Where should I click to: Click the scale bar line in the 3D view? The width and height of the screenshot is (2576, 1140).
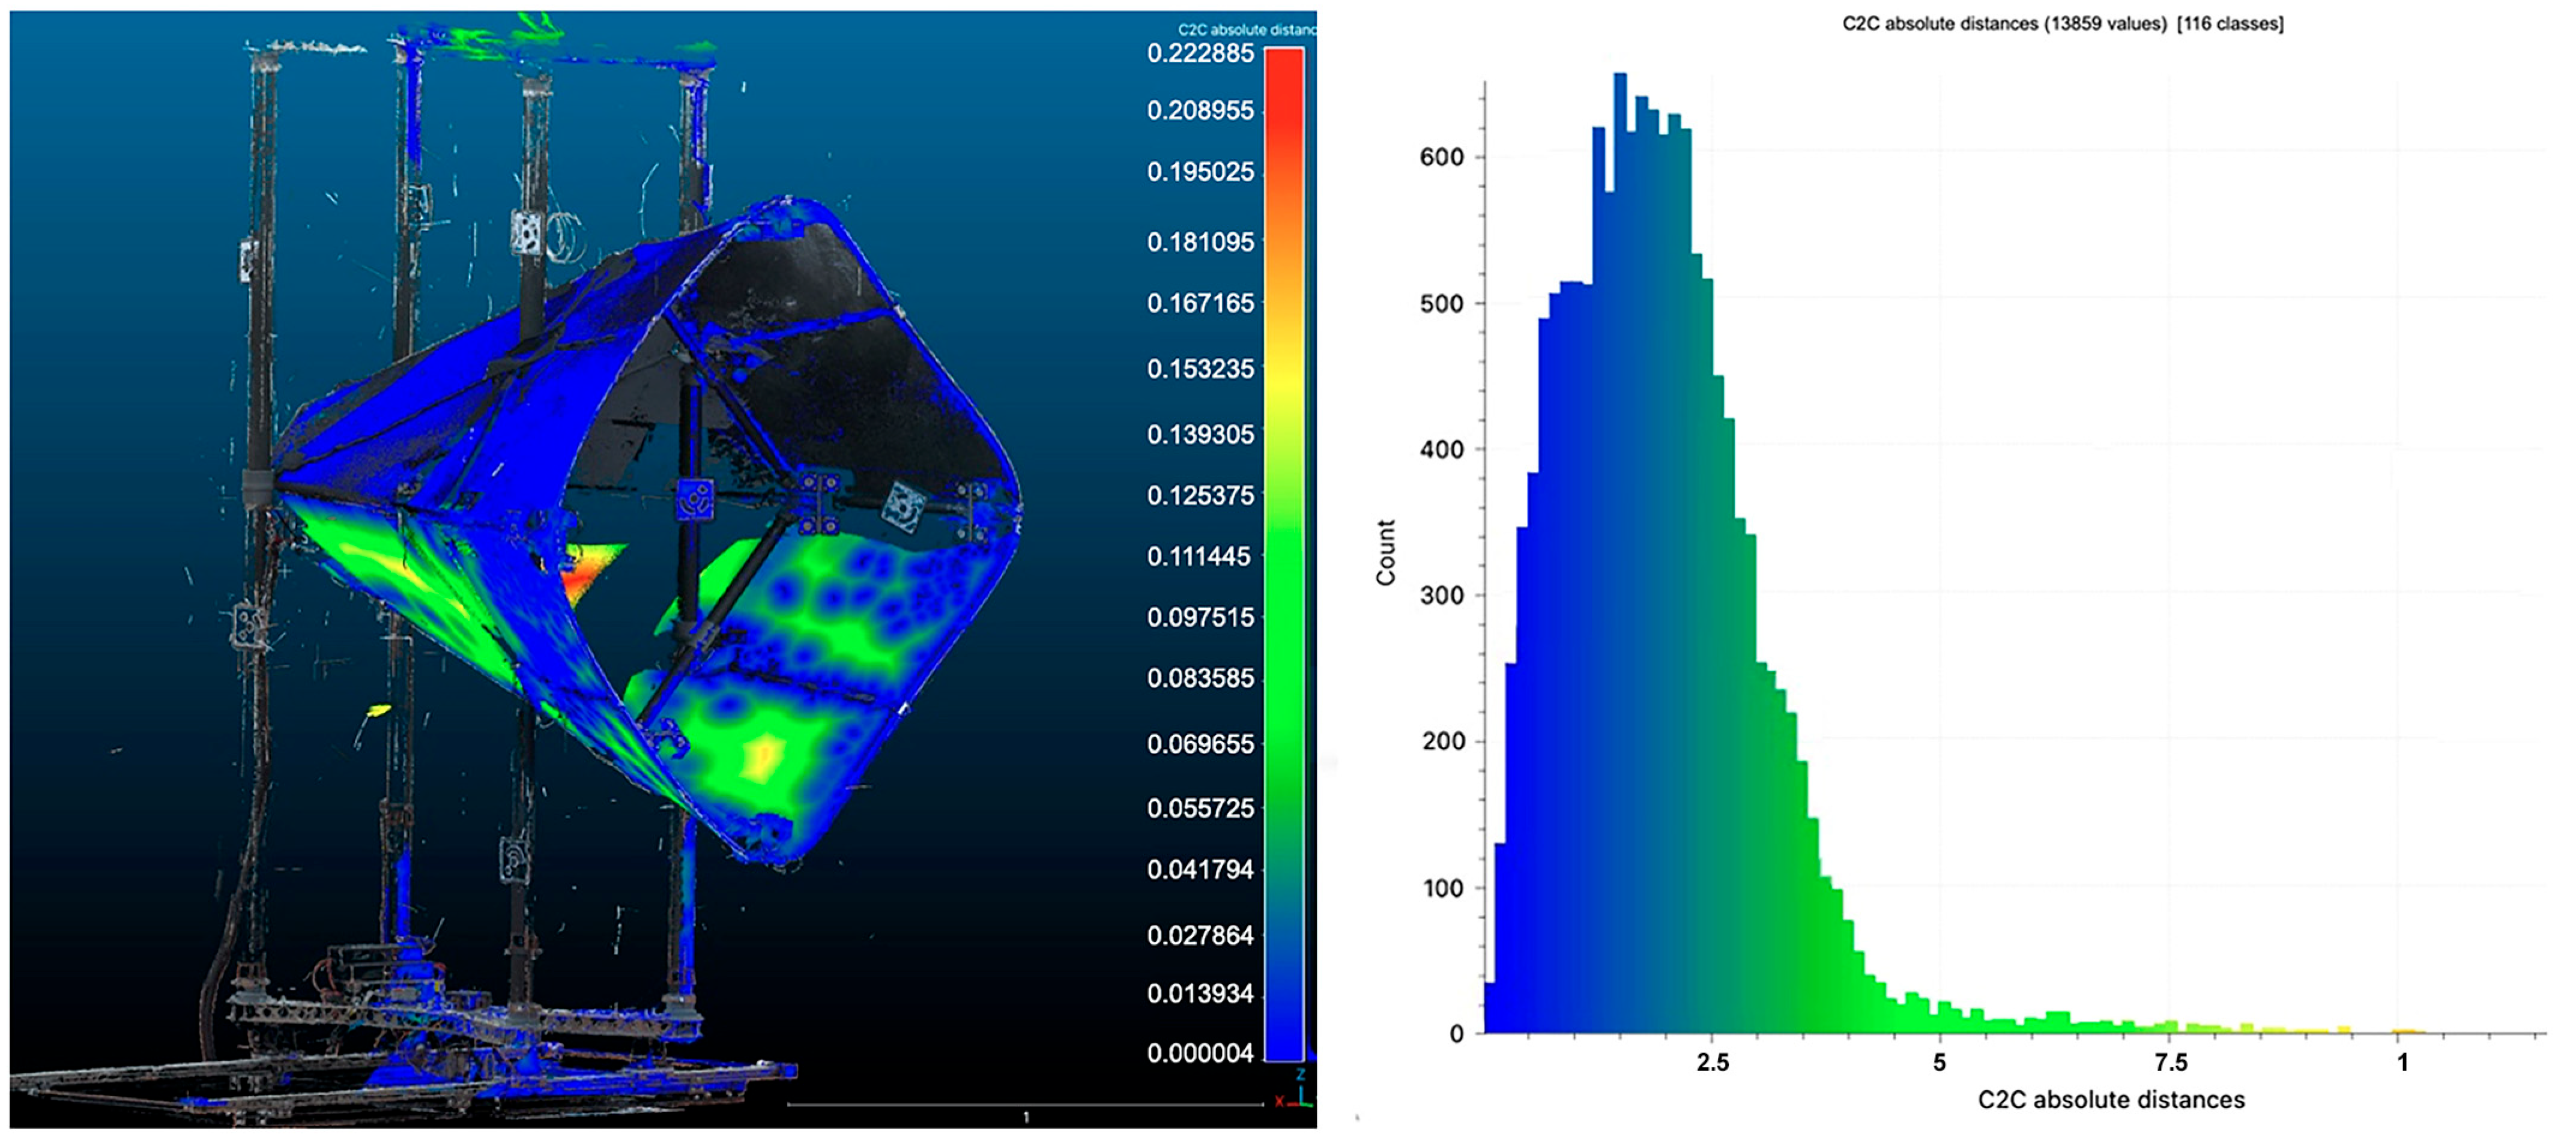[x=1025, y=1104]
